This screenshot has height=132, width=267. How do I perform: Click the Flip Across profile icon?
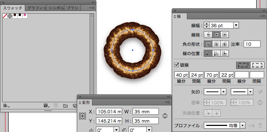click(x=261, y=126)
